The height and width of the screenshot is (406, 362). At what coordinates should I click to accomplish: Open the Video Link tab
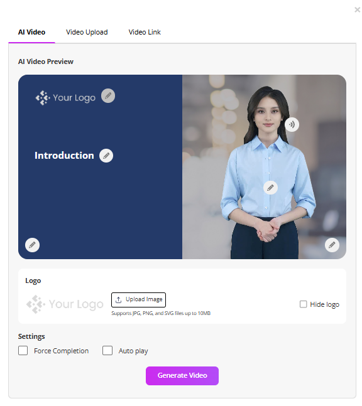145,32
